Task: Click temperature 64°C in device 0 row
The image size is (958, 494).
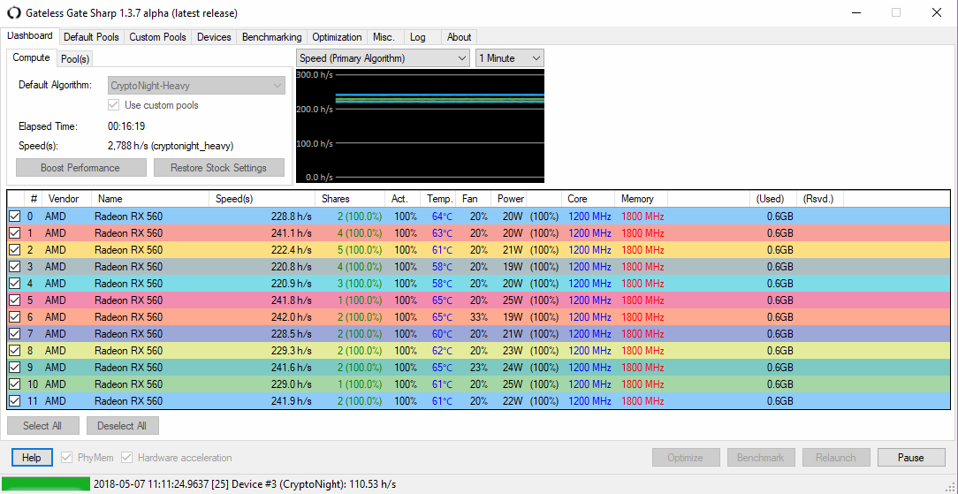Action: 443,217
